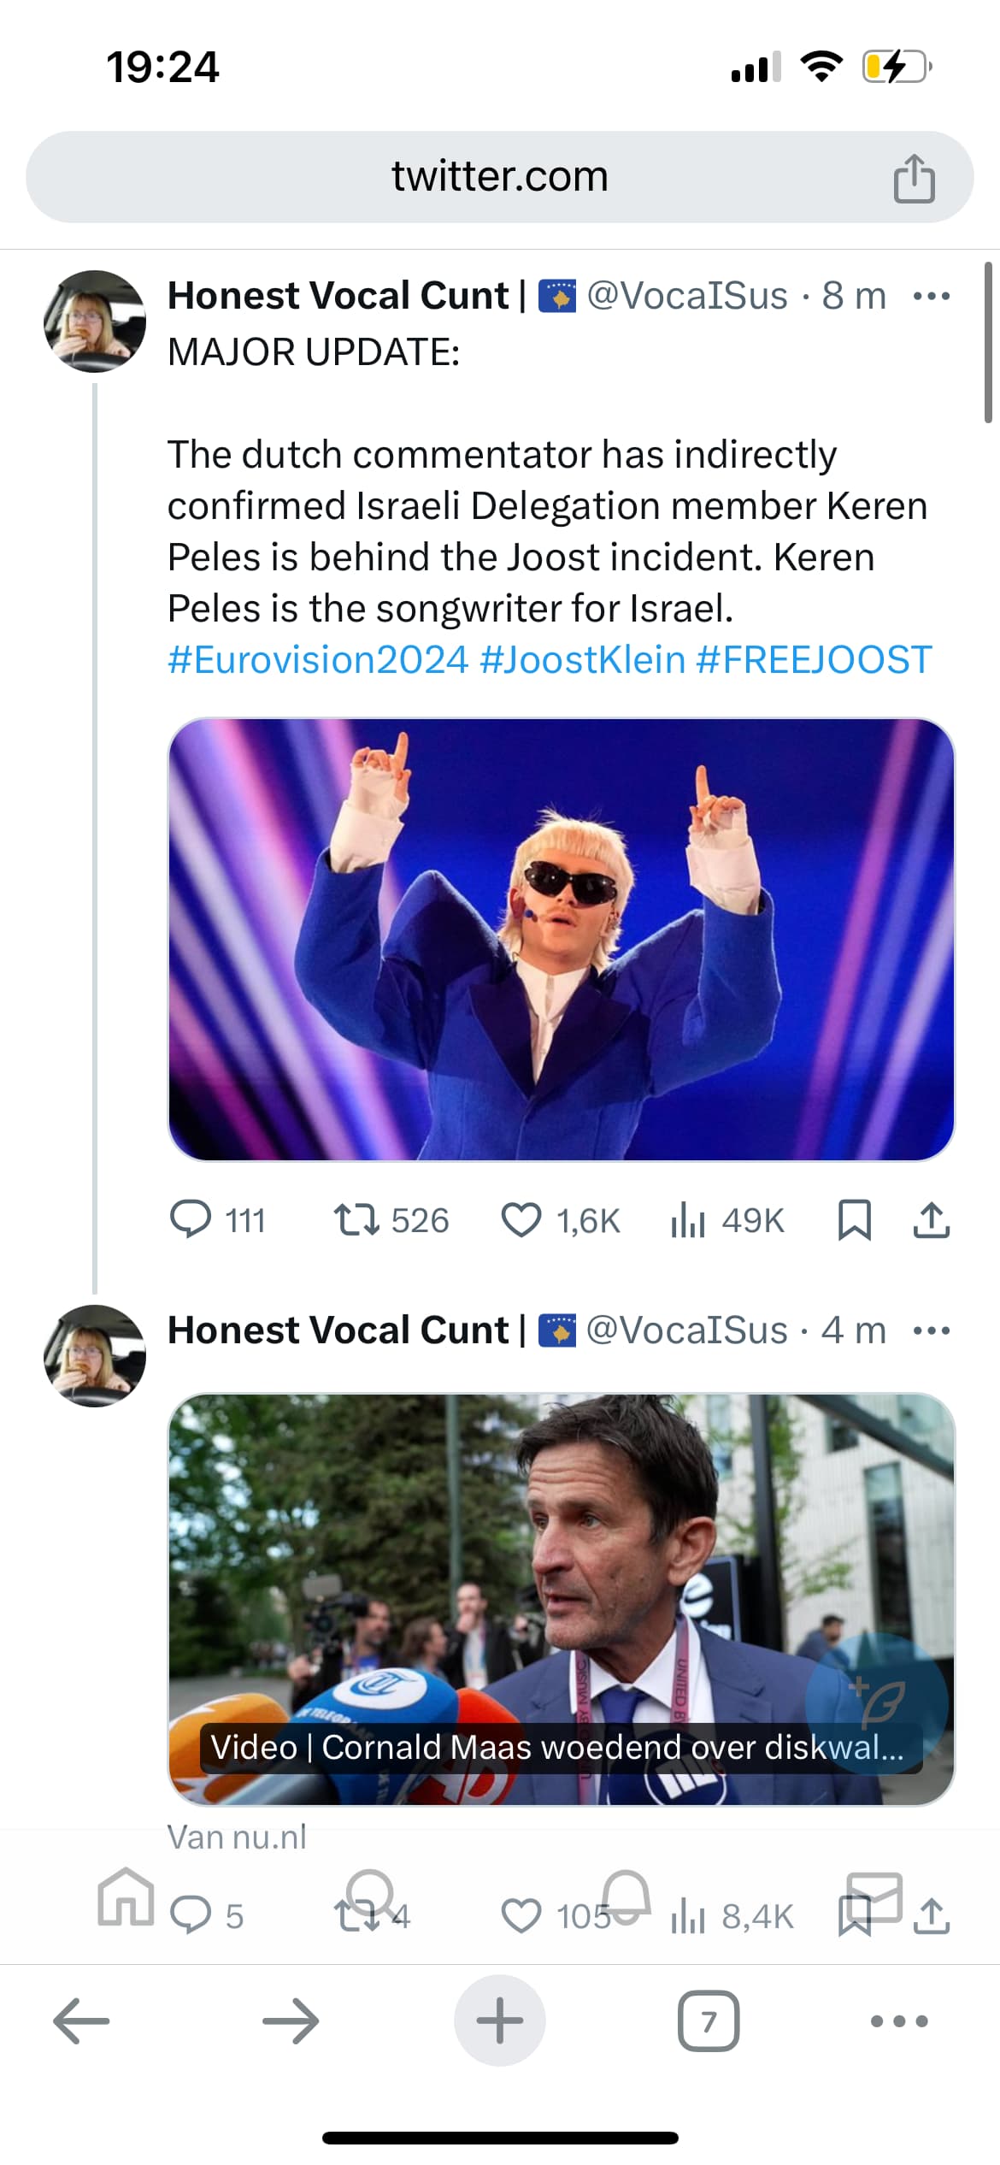Bookmark the Keren Peles tweet
Viewport: 1000px width, 2165px height.
(854, 1219)
